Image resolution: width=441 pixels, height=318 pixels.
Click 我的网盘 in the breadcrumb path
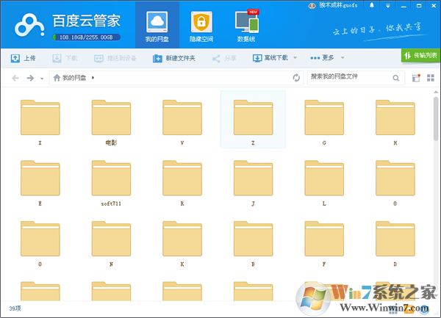click(x=74, y=78)
